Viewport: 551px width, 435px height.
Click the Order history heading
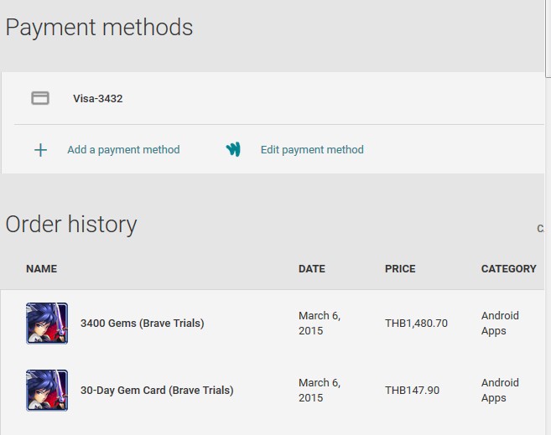[x=71, y=225]
